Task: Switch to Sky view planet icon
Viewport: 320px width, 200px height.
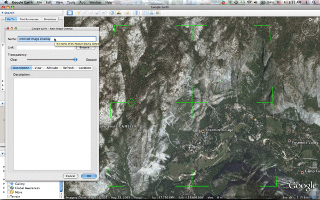Action: click(128, 13)
